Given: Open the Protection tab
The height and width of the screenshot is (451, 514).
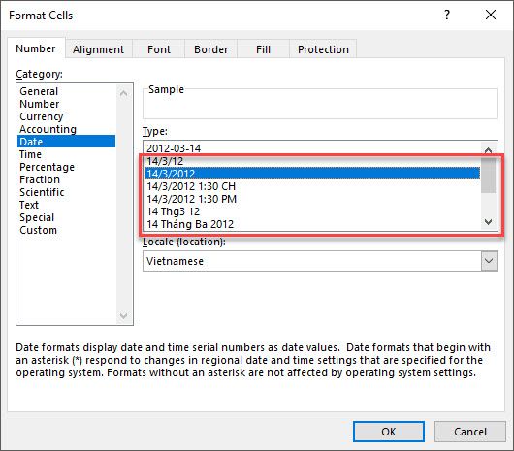Looking at the screenshot, I should click(323, 49).
